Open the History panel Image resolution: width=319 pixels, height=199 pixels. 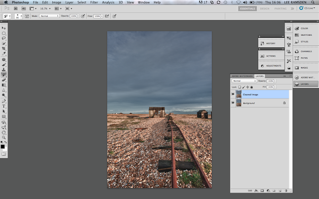(x=271, y=43)
